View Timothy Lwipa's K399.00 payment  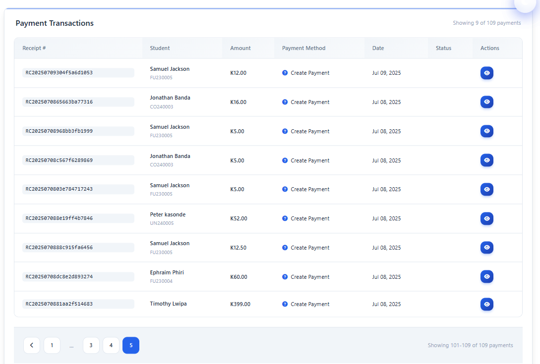[486, 304]
